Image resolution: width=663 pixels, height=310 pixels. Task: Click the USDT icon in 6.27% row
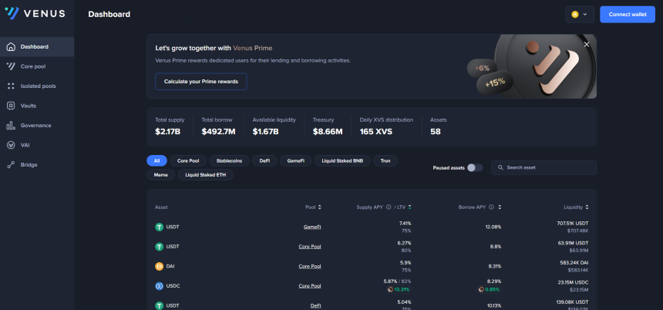pyautogui.click(x=159, y=247)
